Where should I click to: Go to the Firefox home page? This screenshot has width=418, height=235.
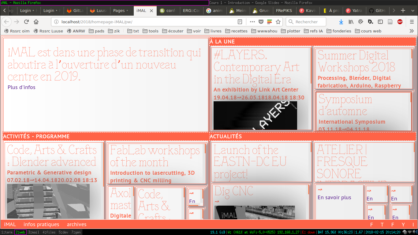coord(36,22)
